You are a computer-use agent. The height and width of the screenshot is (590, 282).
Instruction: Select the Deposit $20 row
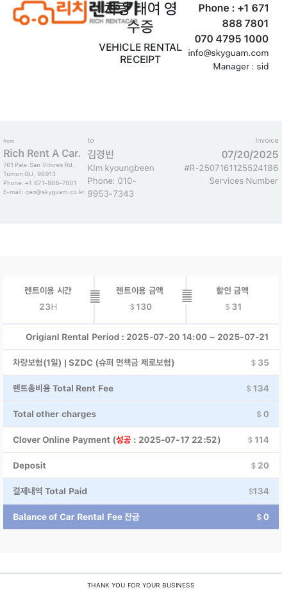141,465
